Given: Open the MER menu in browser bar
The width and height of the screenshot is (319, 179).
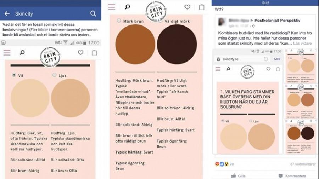Looking at the screenshot, I should (277, 59).
